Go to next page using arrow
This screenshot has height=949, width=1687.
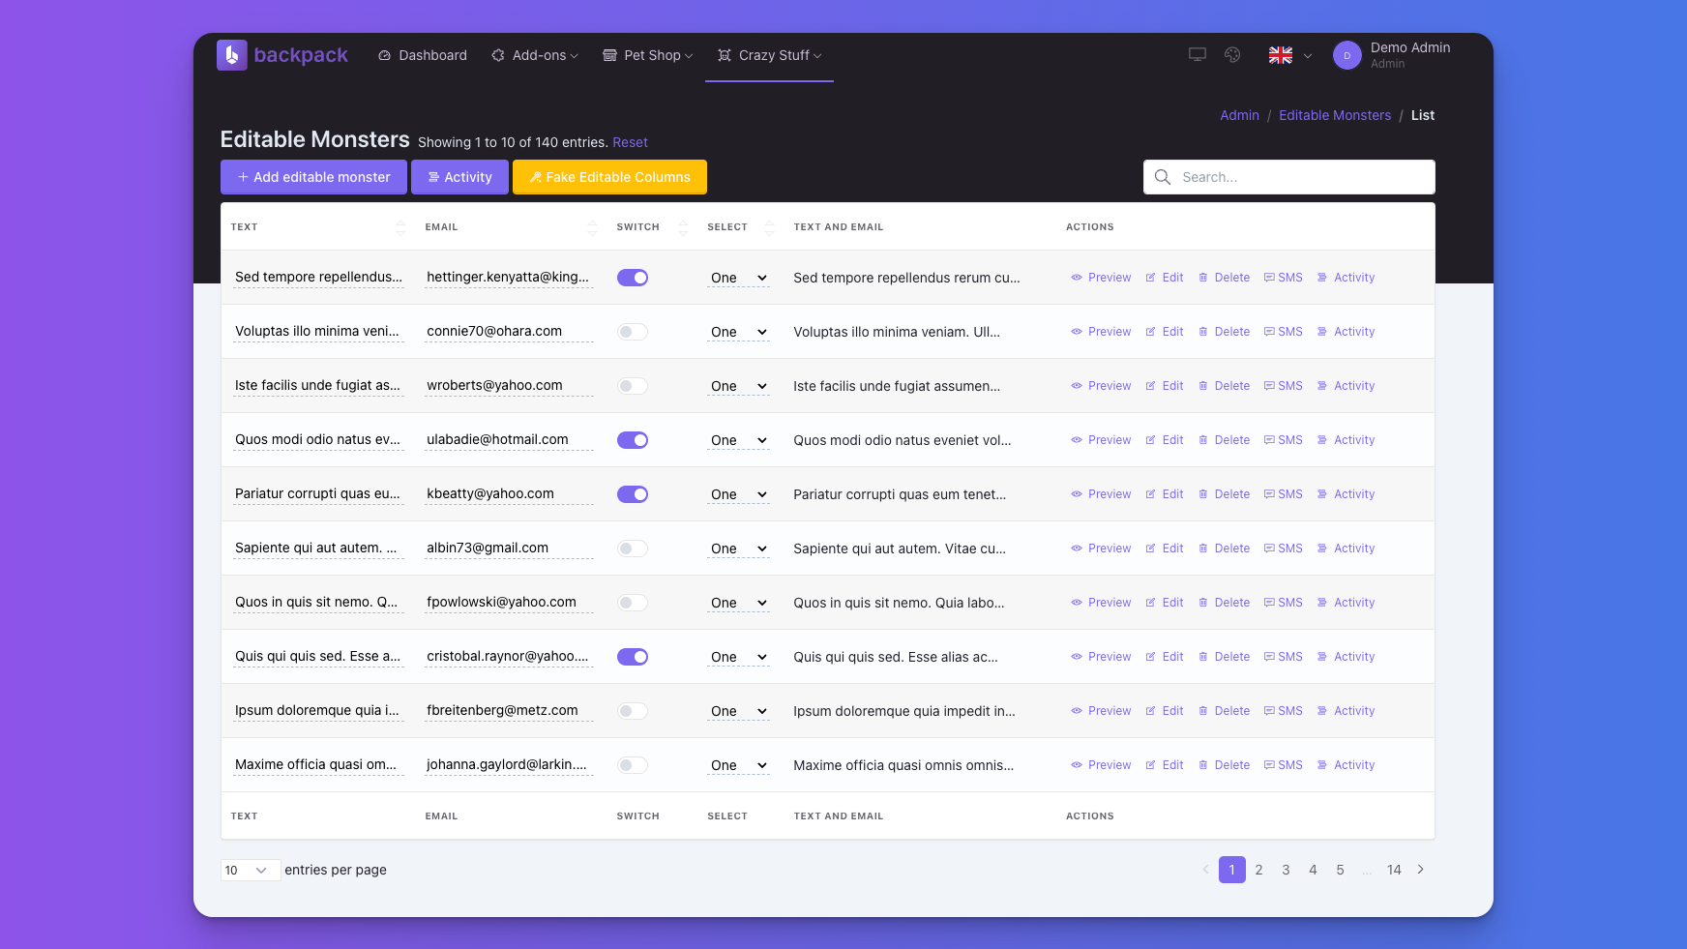(x=1420, y=870)
